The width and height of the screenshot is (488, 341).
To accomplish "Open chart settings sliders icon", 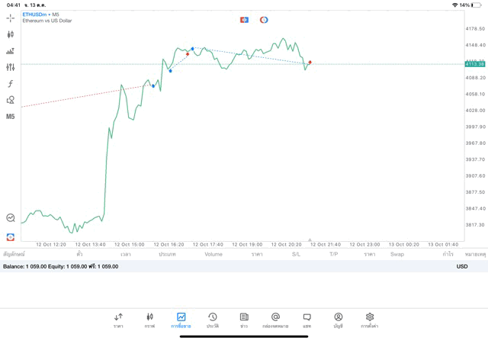I will click(x=11, y=67).
